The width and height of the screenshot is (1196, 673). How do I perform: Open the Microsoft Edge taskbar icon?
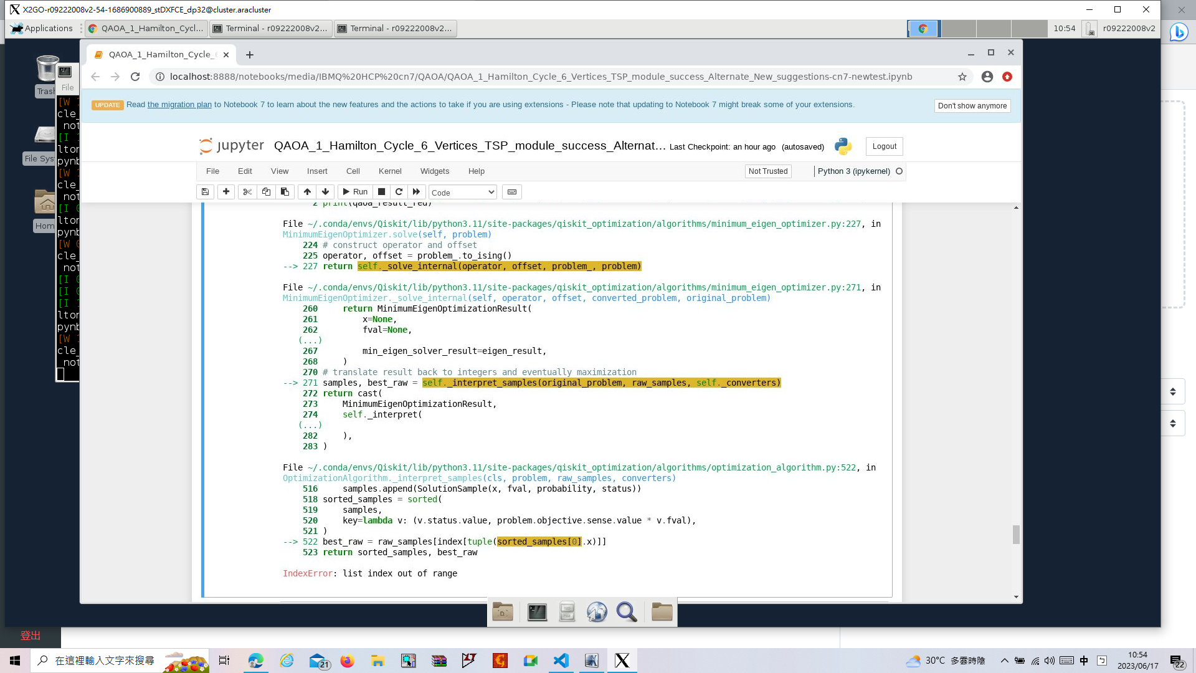click(256, 661)
